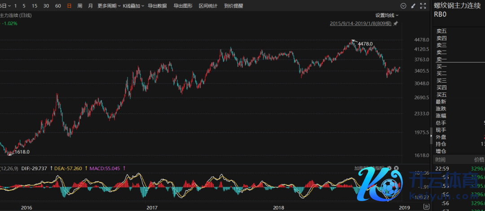Image resolution: width=485 pixels, height=211 pixels.
Task: Click double-arrow scroll icon at chart bottom
Action: click(x=426, y=207)
